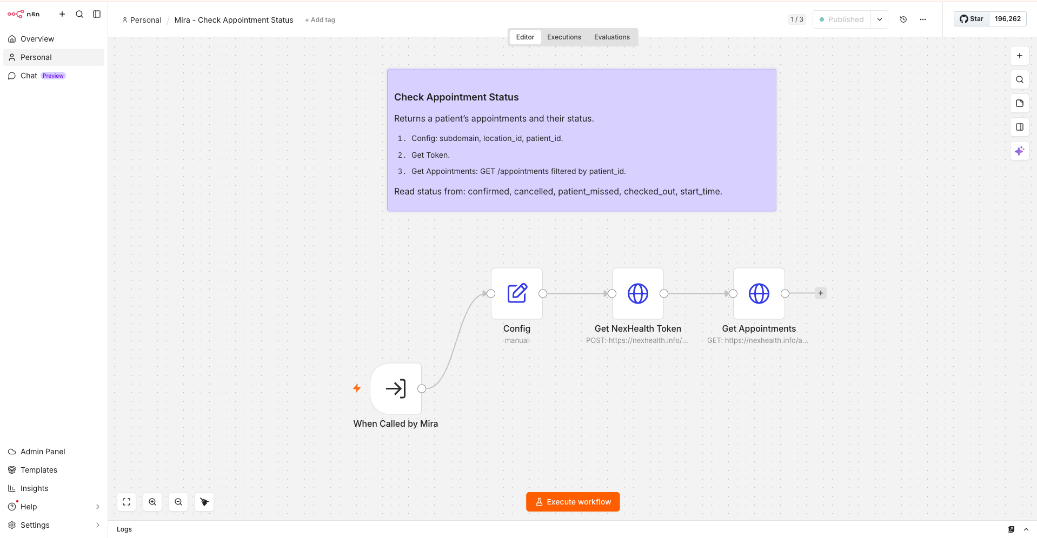Open the Admin Panel
1037x538 pixels.
(54, 452)
